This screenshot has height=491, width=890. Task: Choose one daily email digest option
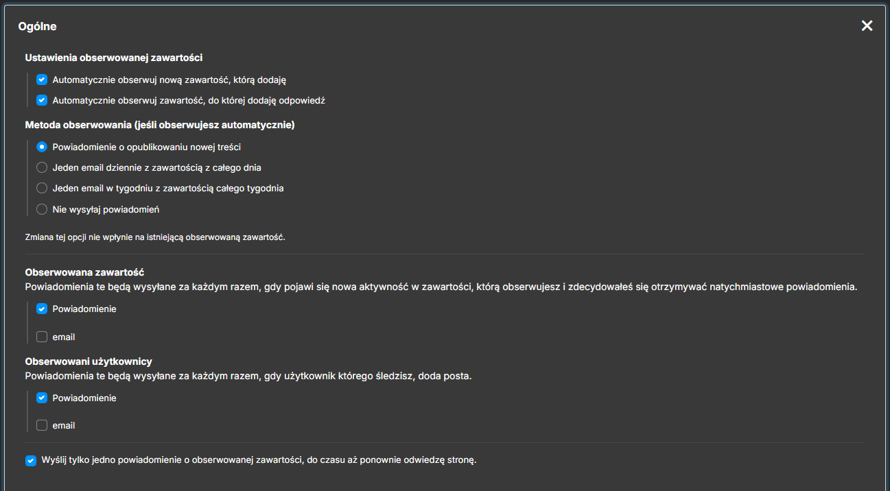(x=42, y=167)
